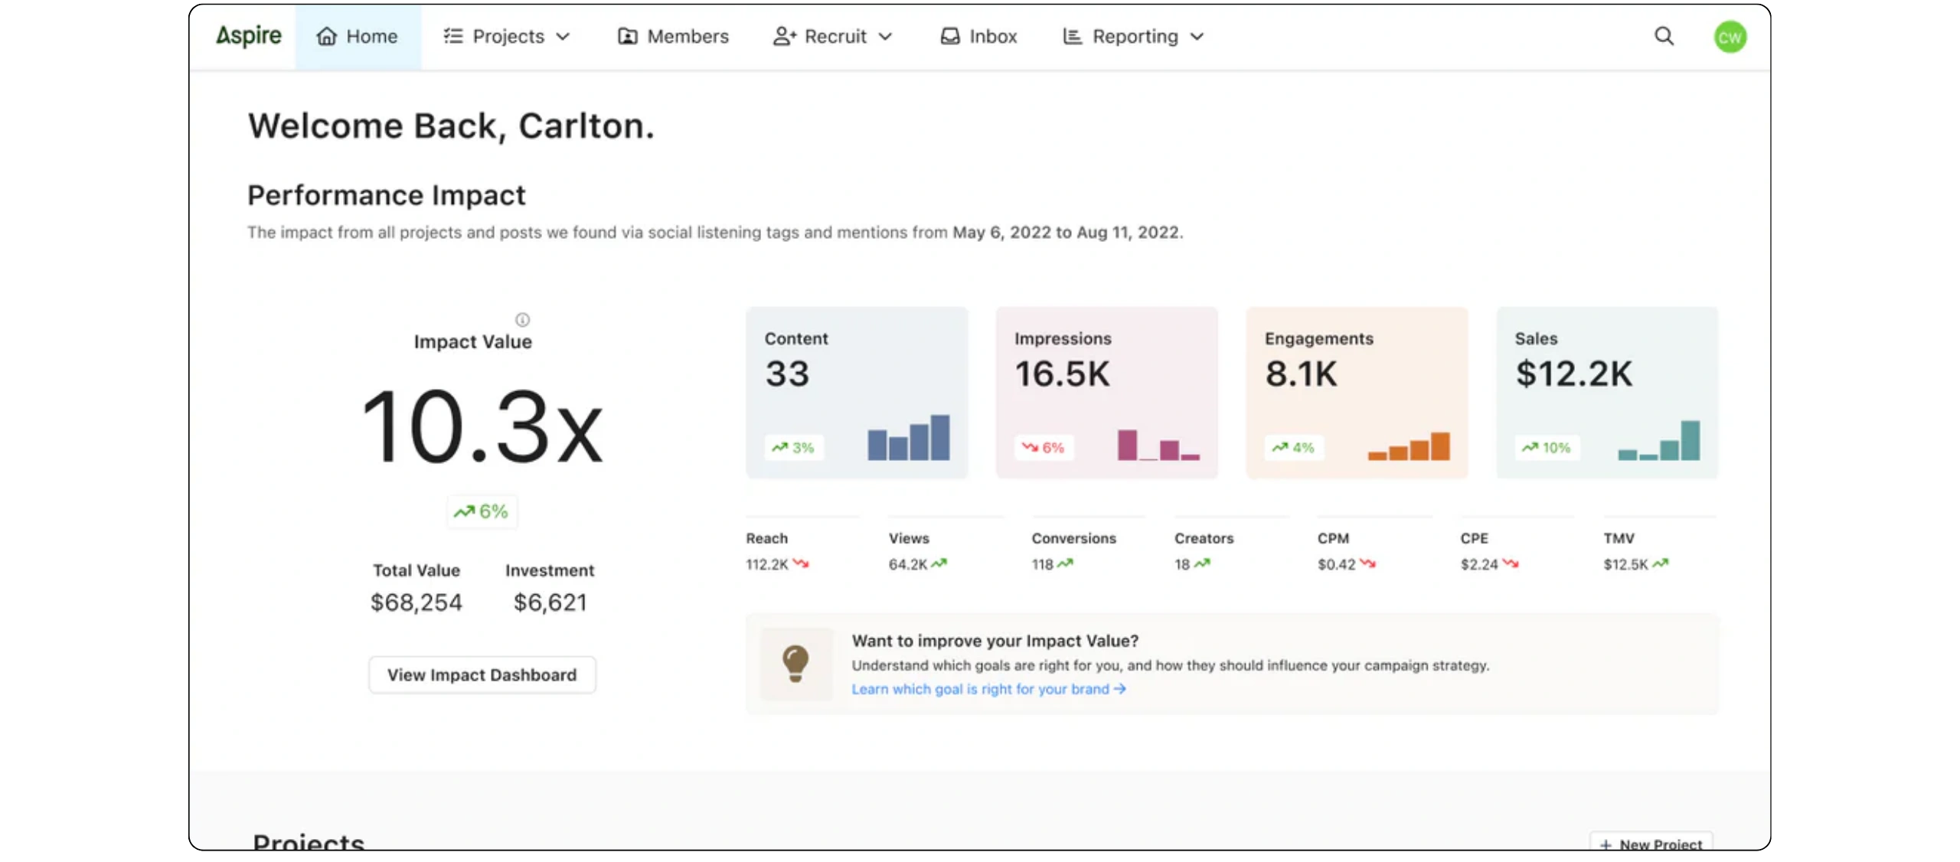The image size is (1960, 862).
Task: Expand the Reporting dropdown menu
Action: point(1134,36)
